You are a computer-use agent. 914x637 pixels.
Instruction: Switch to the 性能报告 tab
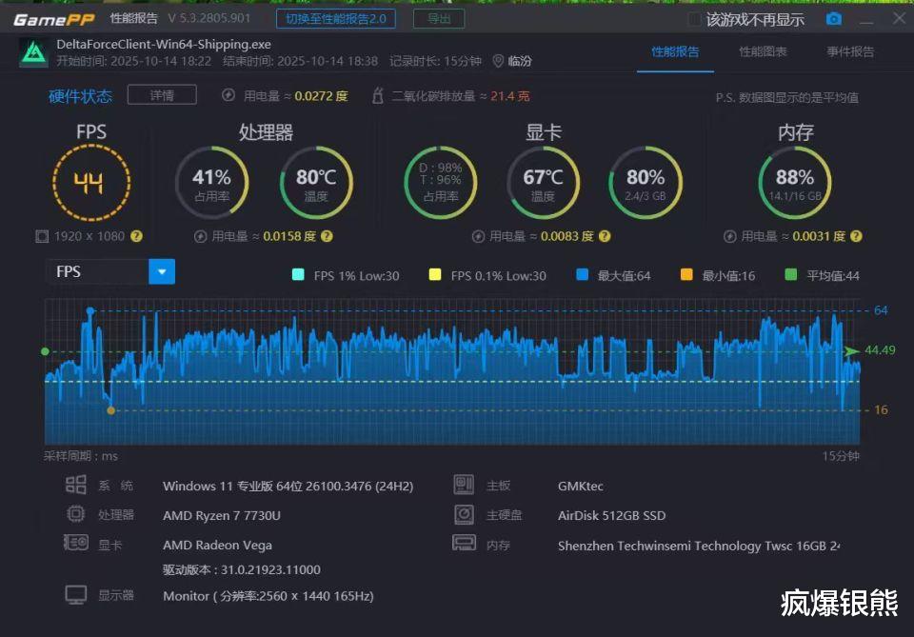click(675, 51)
